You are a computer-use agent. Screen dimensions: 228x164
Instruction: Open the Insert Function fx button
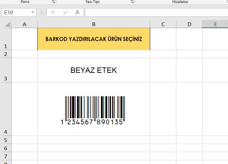coord(77,12)
